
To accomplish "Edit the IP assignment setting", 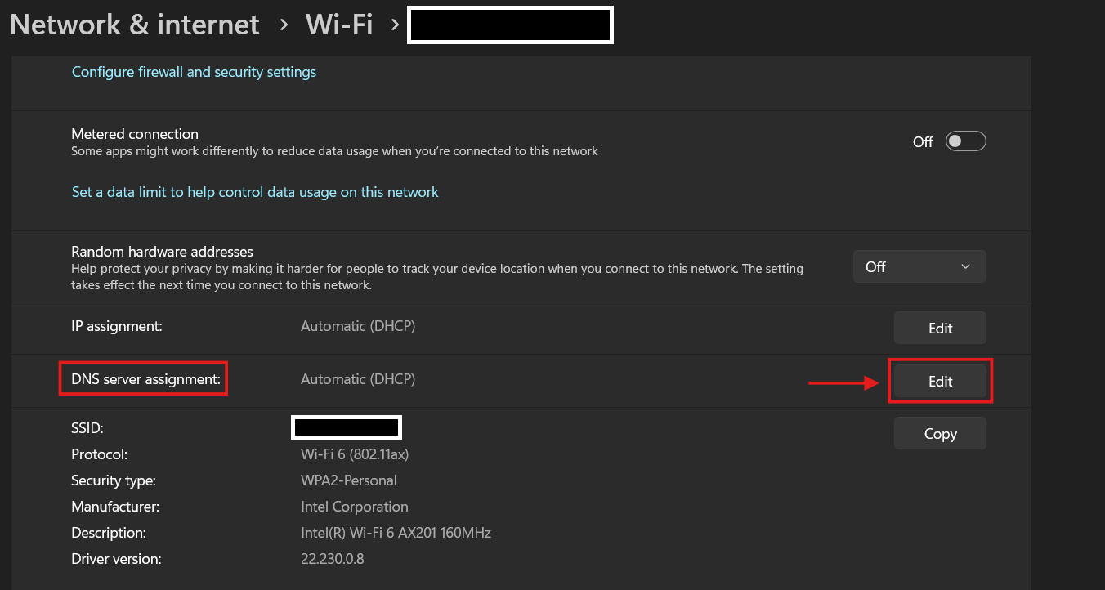I will pyautogui.click(x=940, y=328).
